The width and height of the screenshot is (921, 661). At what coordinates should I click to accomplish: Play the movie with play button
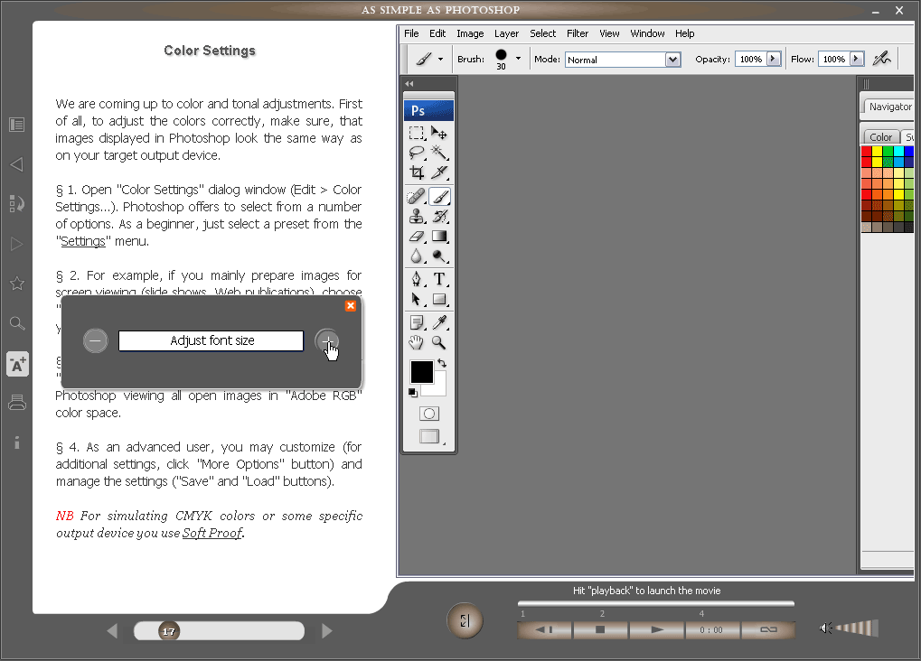click(x=657, y=630)
